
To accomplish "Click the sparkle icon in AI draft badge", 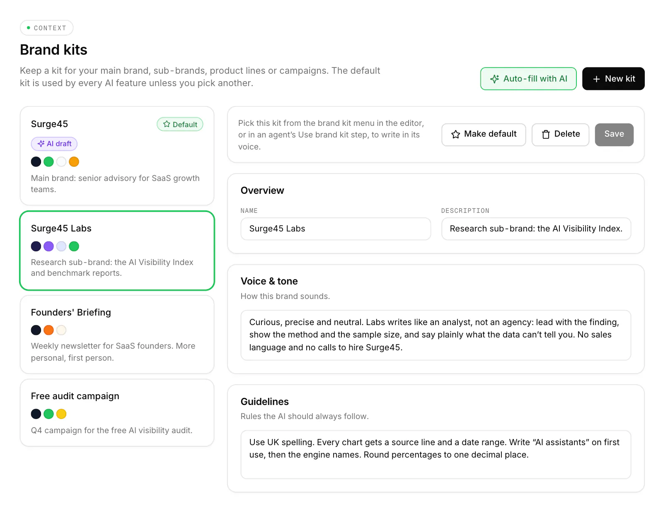I will pyautogui.click(x=41, y=144).
